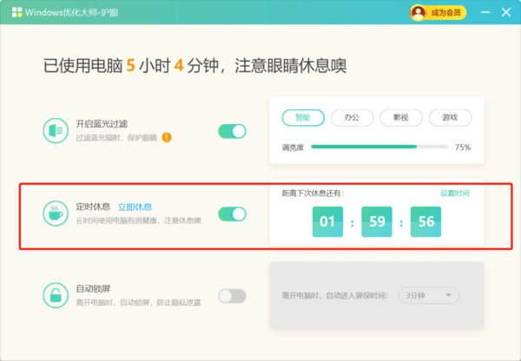The height and width of the screenshot is (361, 521).
Task: Click the 立即休息 link
Action: point(135,207)
